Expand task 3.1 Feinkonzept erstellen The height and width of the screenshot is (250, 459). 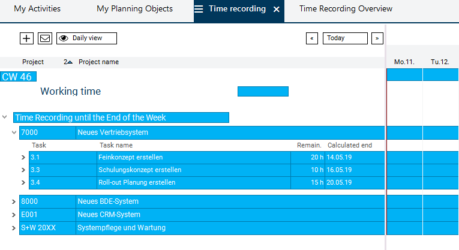tap(23, 158)
